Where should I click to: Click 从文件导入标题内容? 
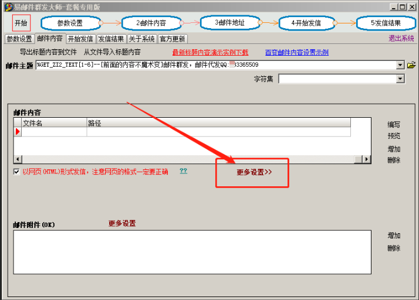coord(112,52)
